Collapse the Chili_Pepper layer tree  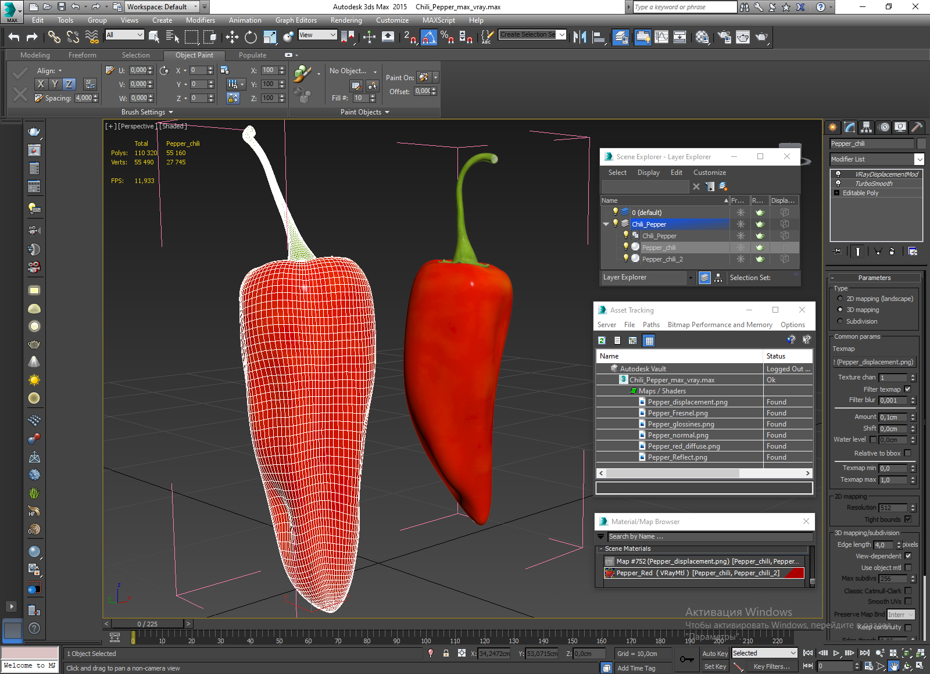click(606, 224)
